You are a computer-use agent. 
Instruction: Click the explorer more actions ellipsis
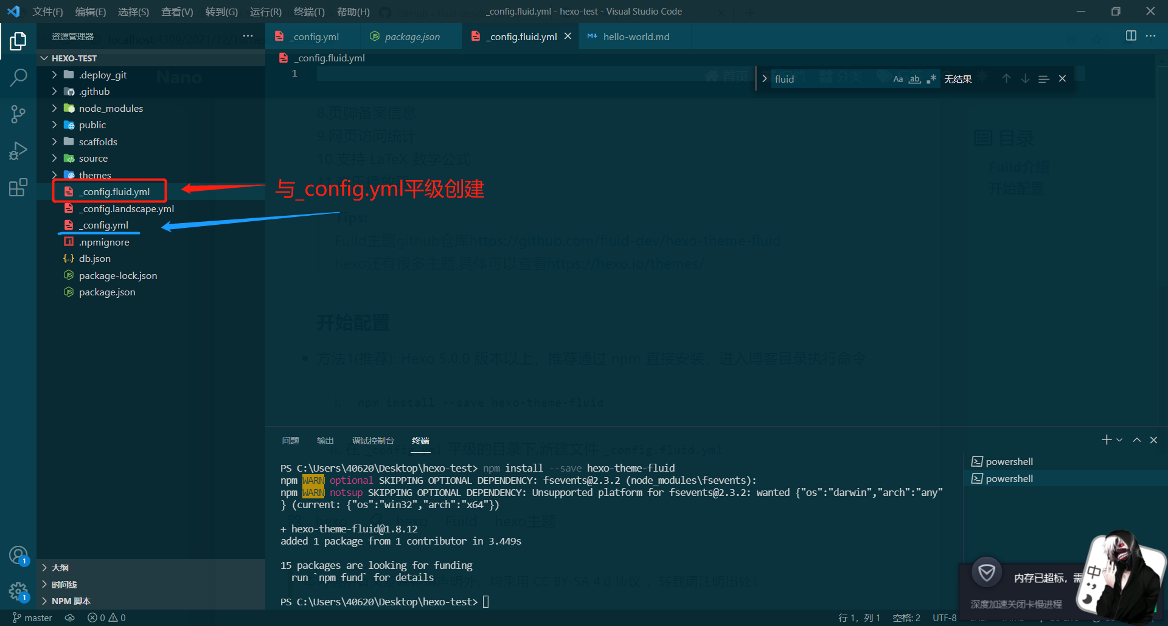coord(248,36)
